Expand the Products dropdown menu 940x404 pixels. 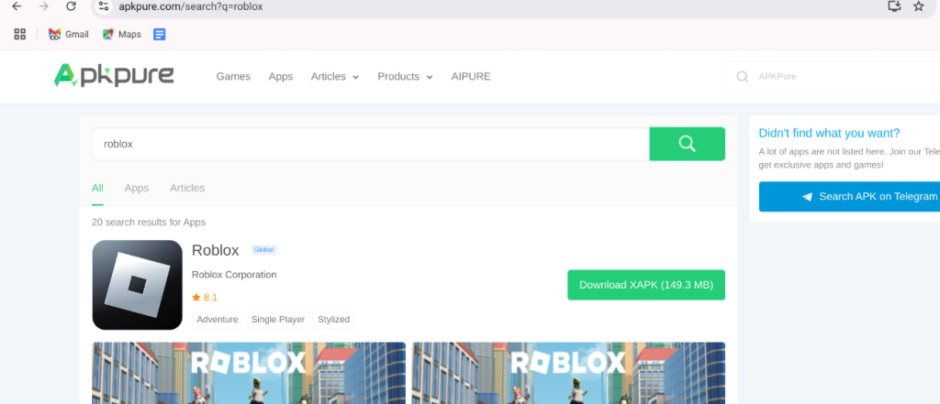tap(404, 77)
